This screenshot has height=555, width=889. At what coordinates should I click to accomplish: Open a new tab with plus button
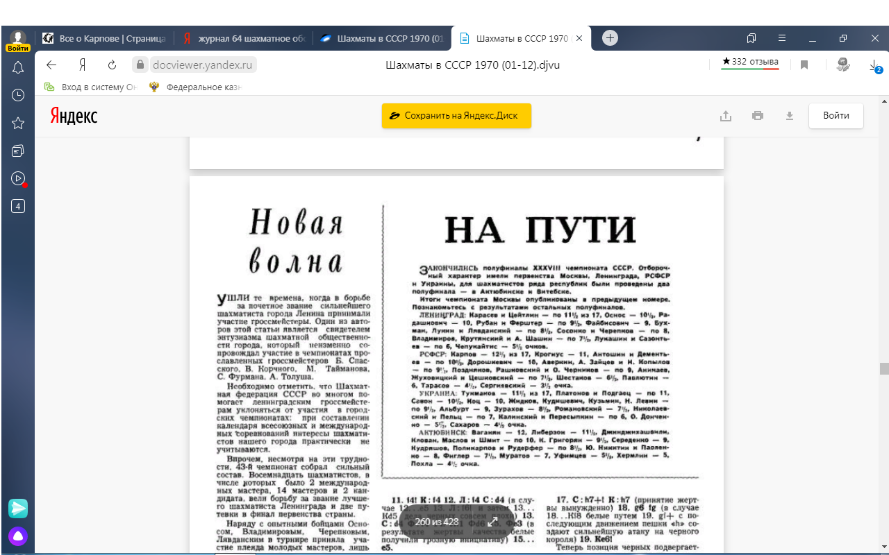tap(610, 38)
